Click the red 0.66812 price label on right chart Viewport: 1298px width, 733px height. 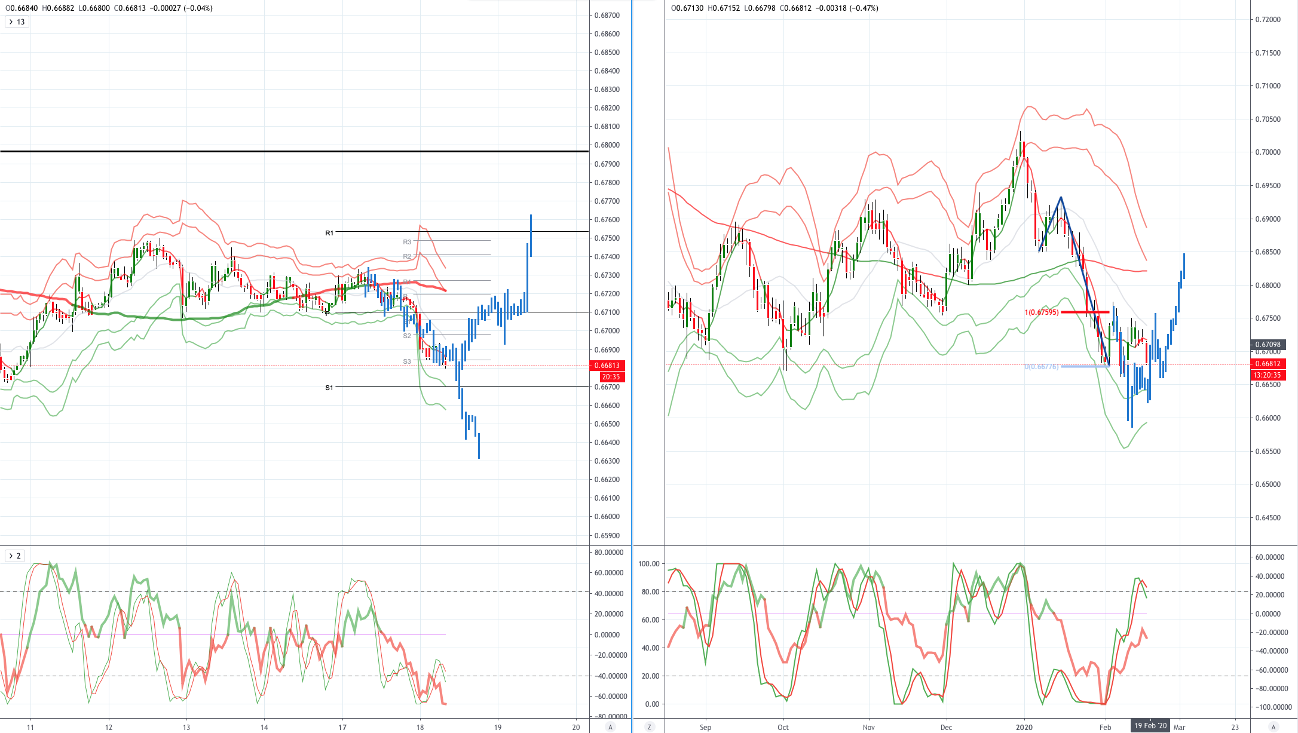pyautogui.click(x=1267, y=364)
